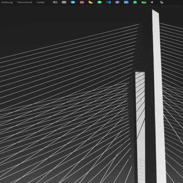Click the speaker volume icon
Image resolution: width=183 pixels, height=183 pixels.
(152, 2)
